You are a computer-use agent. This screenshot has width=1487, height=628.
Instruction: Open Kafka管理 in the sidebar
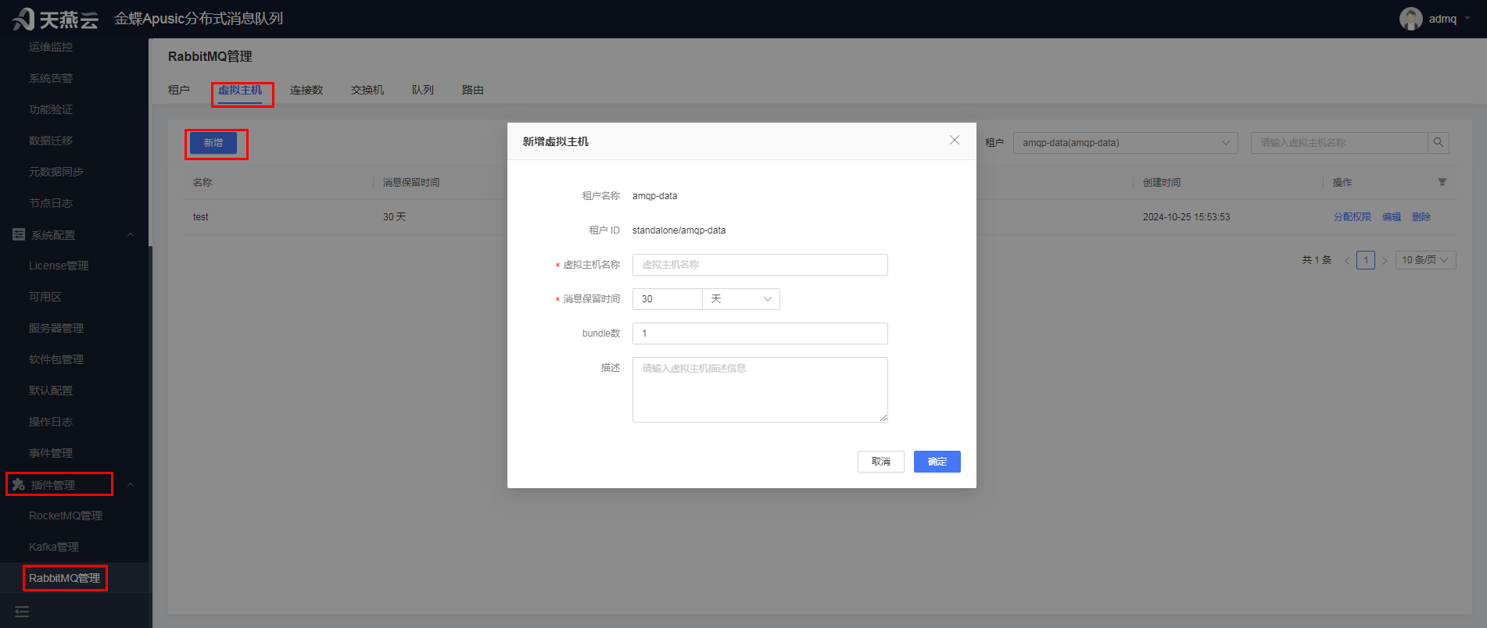[x=54, y=547]
